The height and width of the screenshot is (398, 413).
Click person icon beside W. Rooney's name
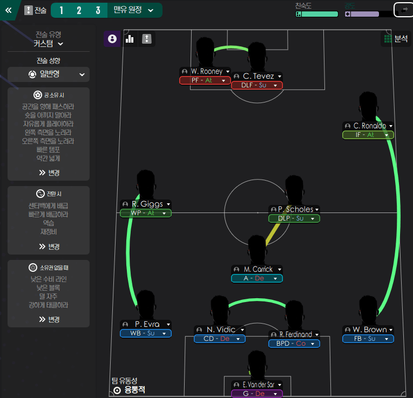185,72
